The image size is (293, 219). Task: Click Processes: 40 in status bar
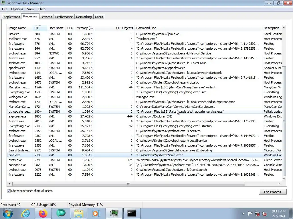pyautogui.click(x=11, y=205)
